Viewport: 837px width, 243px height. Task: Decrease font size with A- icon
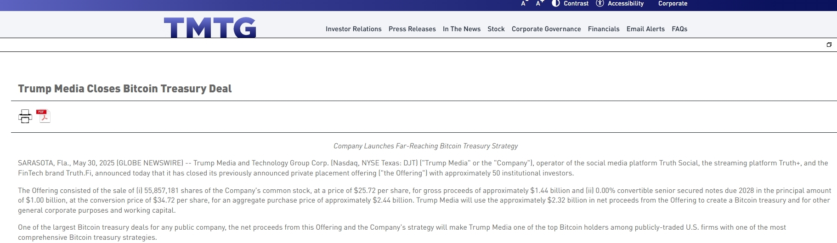[524, 3]
